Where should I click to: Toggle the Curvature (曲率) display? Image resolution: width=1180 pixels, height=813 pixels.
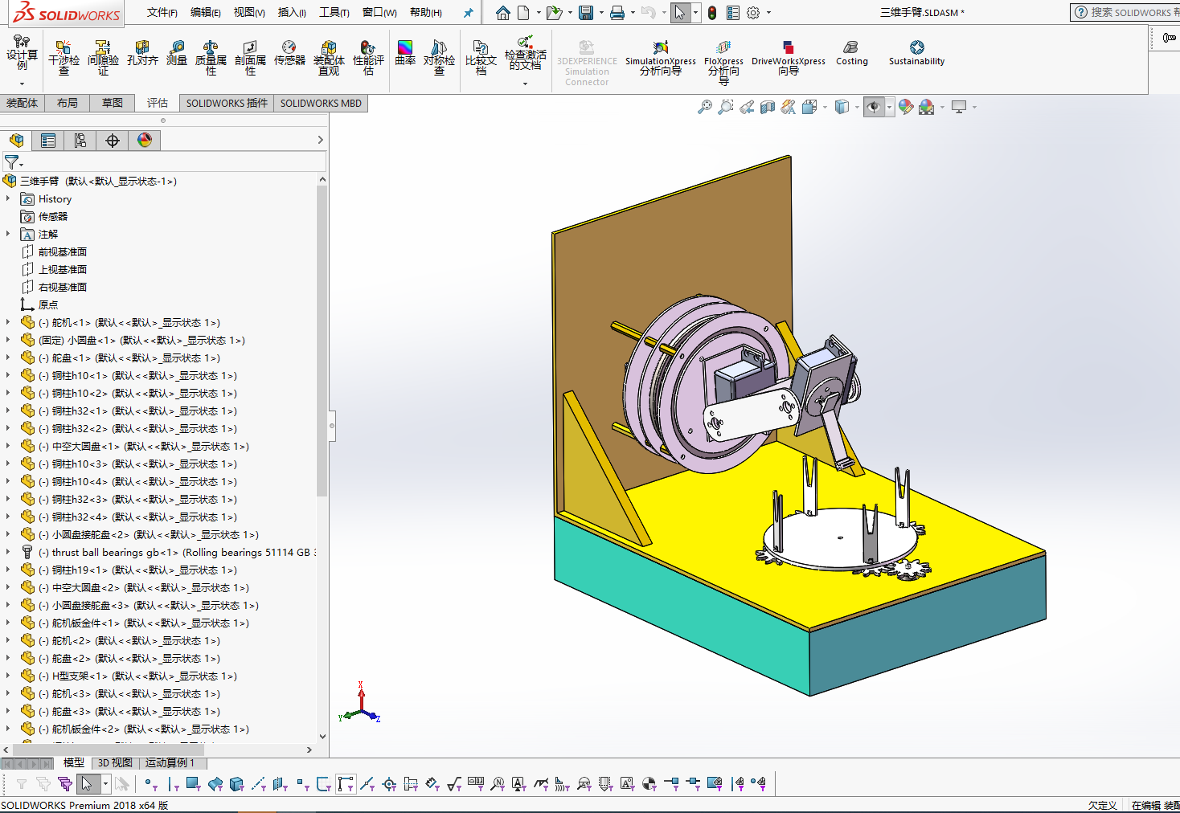[x=405, y=53]
